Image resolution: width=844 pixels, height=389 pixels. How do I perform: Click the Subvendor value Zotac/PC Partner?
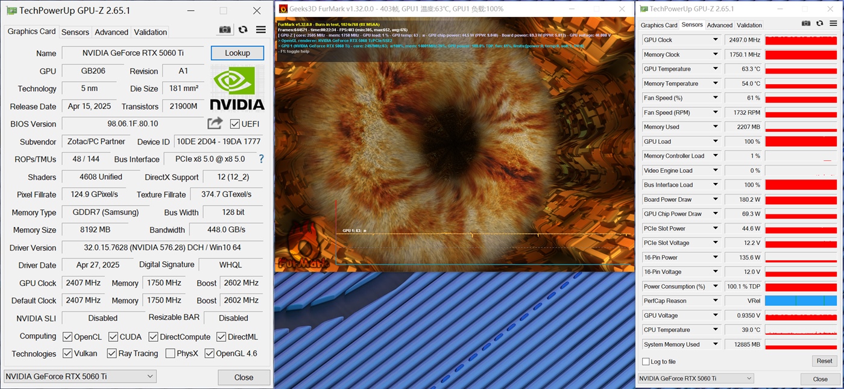coord(96,142)
